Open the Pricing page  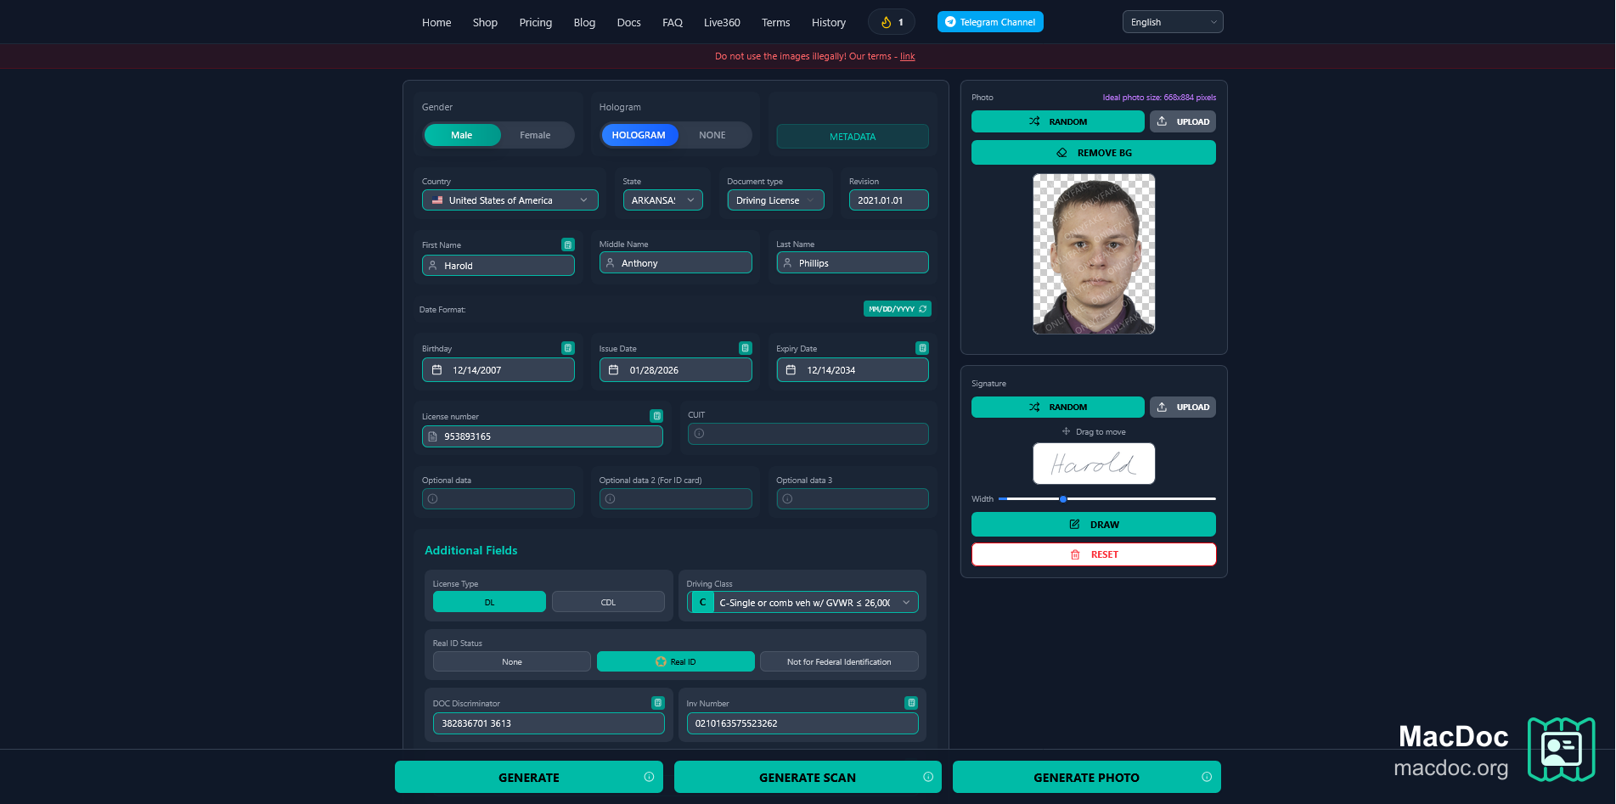tap(536, 22)
